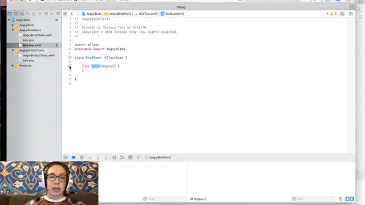Toggle the console pane button
Screen dimensions: 365x205
click(352, 199)
